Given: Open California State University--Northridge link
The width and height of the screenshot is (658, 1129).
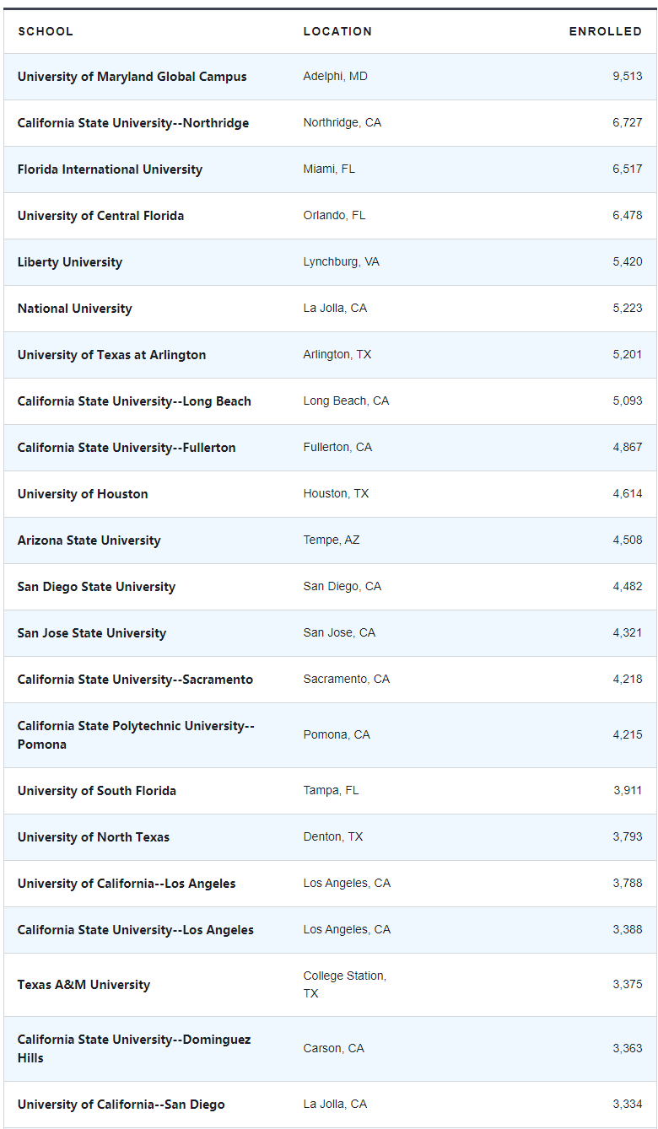Looking at the screenshot, I should tap(132, 123).
